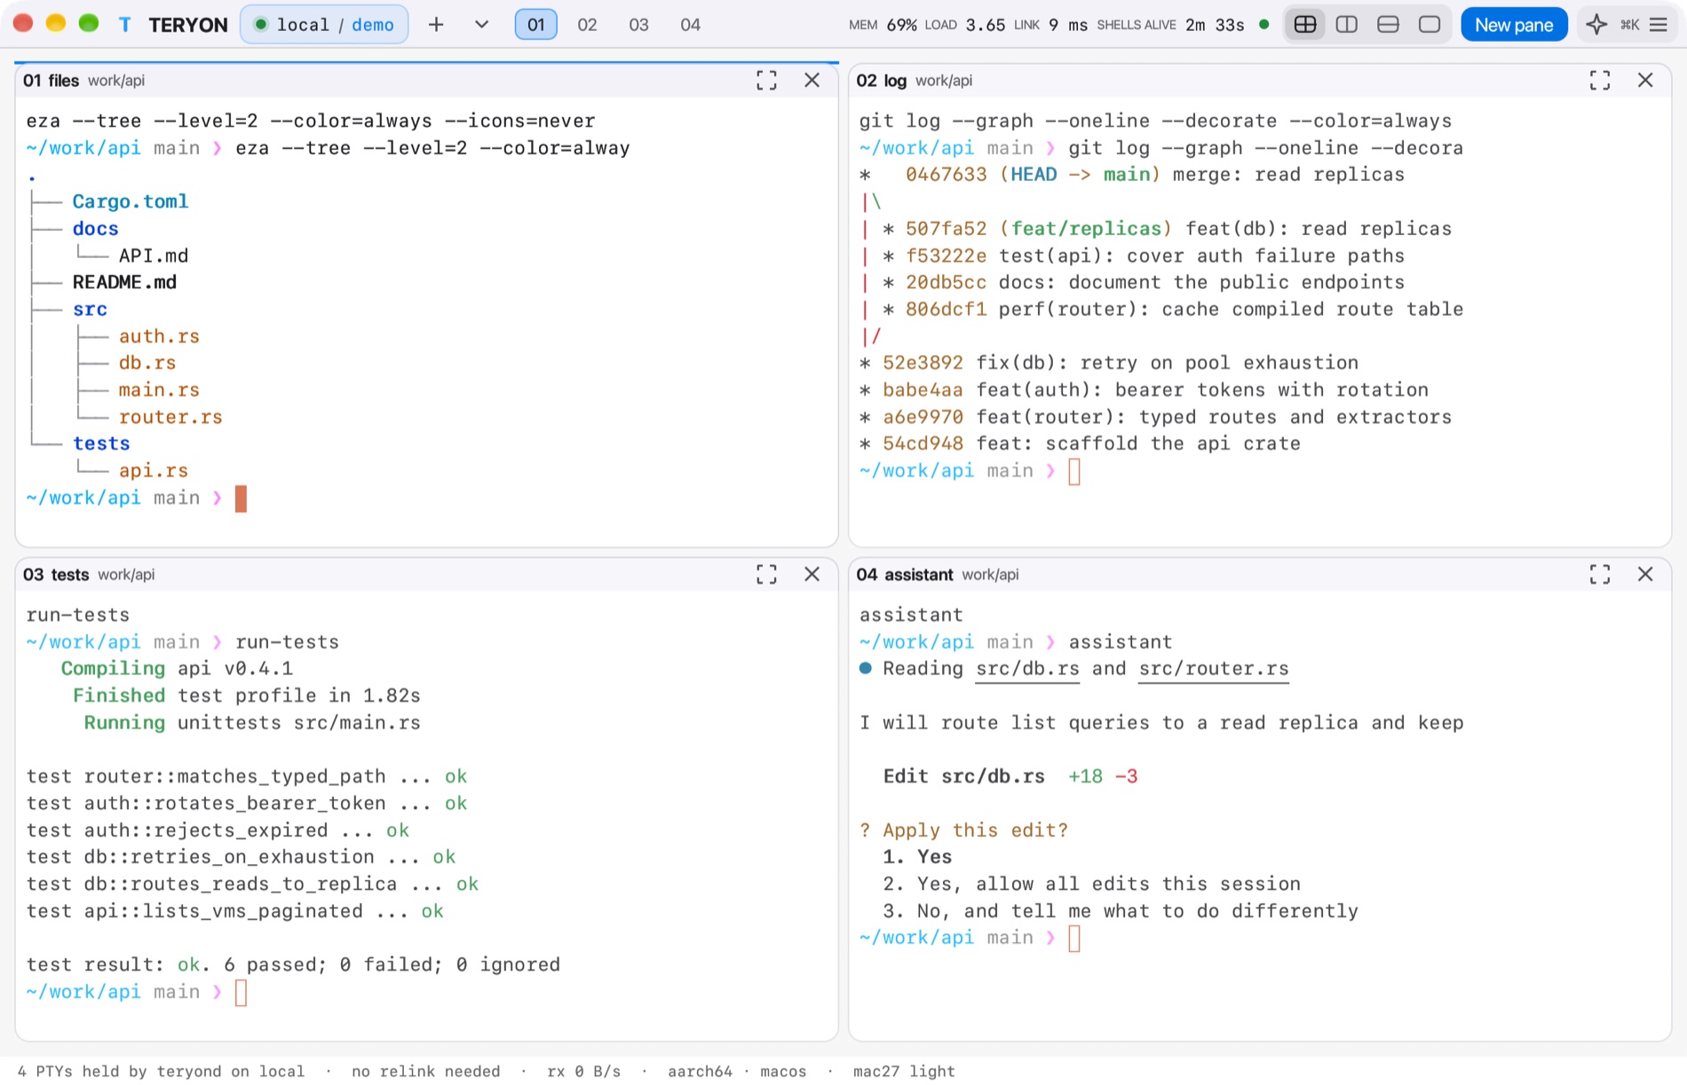Open the sparkle command palette icon
The height and width of the screenshot is (1085, 1687).
point(1596,25)
